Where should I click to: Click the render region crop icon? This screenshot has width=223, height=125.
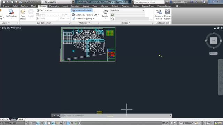113,15
